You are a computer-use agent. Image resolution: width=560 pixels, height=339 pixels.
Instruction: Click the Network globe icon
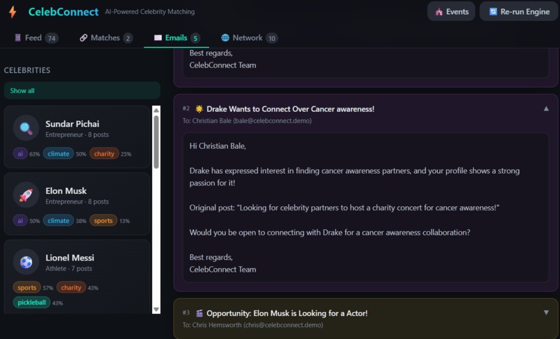225,38
